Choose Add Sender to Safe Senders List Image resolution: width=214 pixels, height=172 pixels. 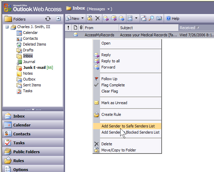click(127, 126)
